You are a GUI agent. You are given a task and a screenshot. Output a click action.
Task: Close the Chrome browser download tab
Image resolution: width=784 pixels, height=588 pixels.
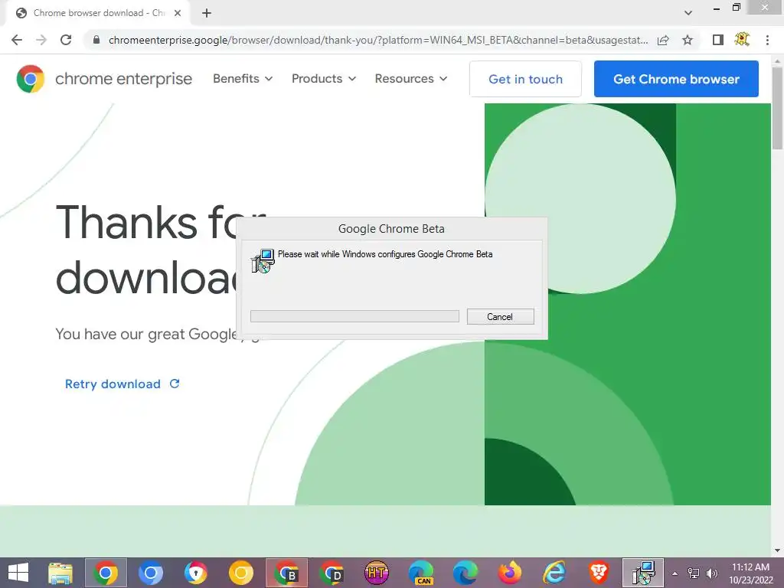coord(178,13)
